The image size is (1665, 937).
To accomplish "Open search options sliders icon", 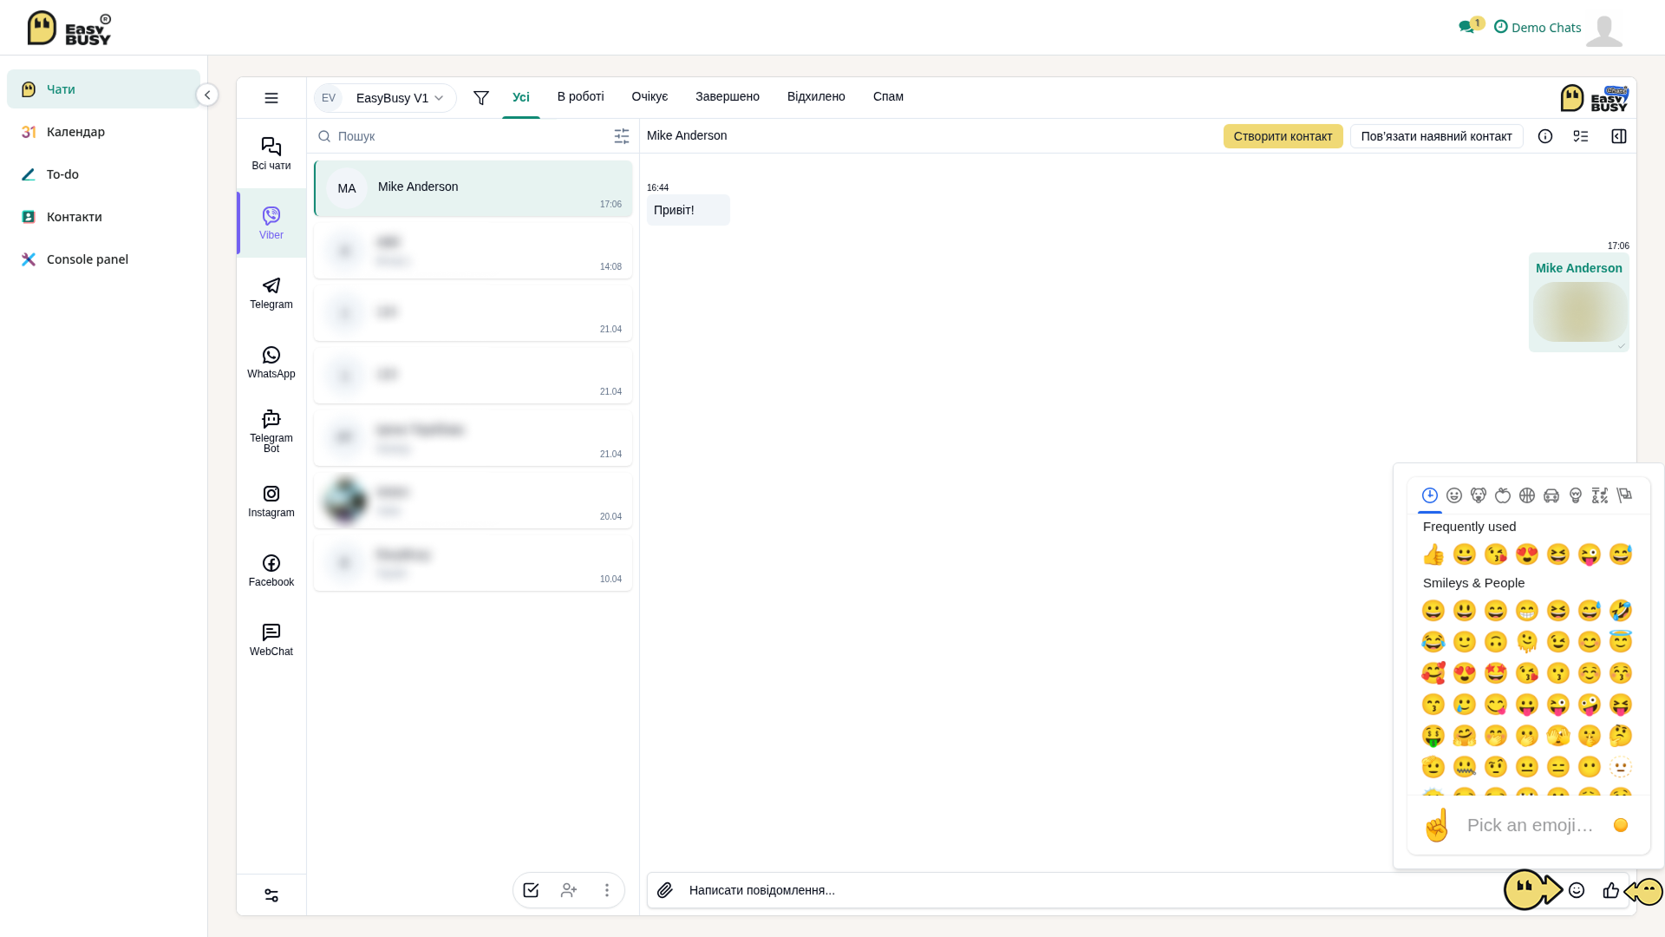I will coord(622,136).
